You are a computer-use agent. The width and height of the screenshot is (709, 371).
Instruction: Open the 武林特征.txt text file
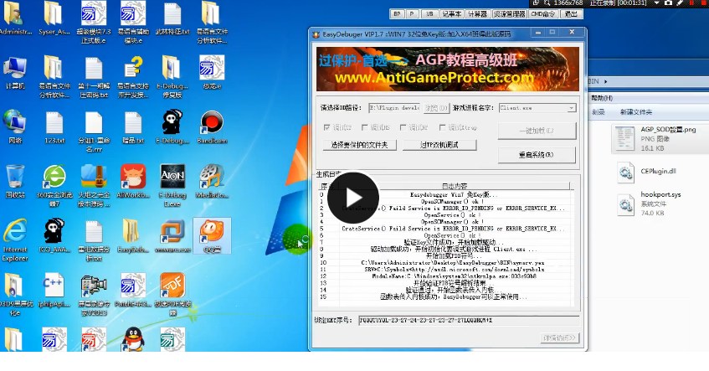click(x=172, y=18)
